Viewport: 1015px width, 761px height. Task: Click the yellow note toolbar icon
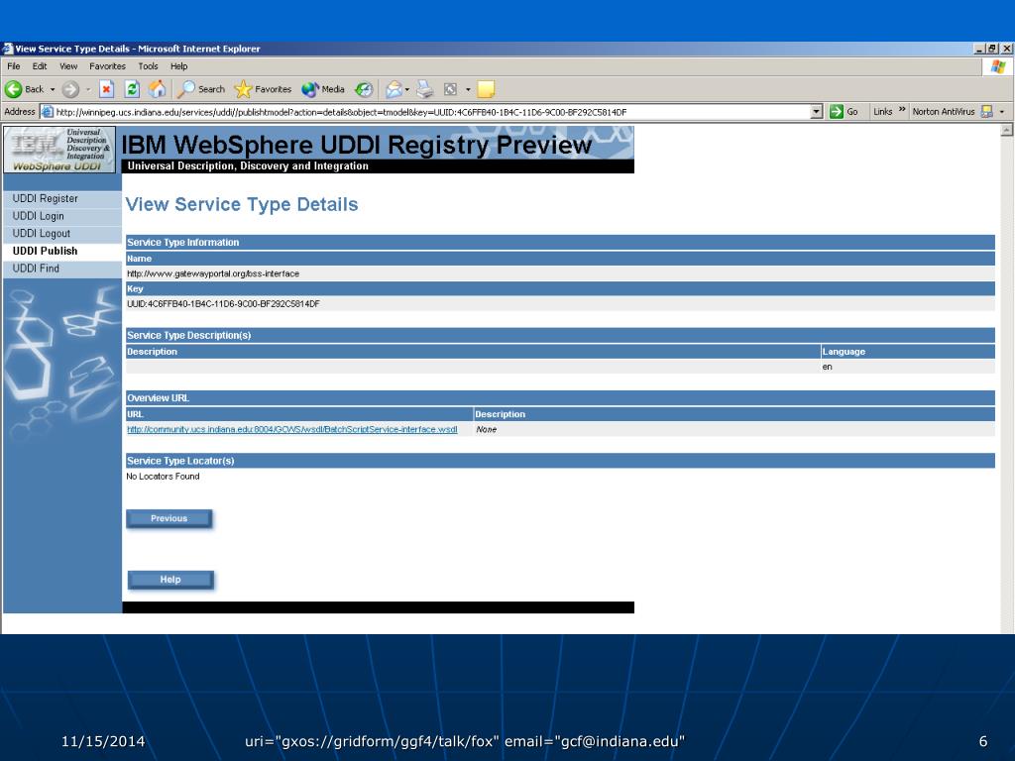click(486, 89)
